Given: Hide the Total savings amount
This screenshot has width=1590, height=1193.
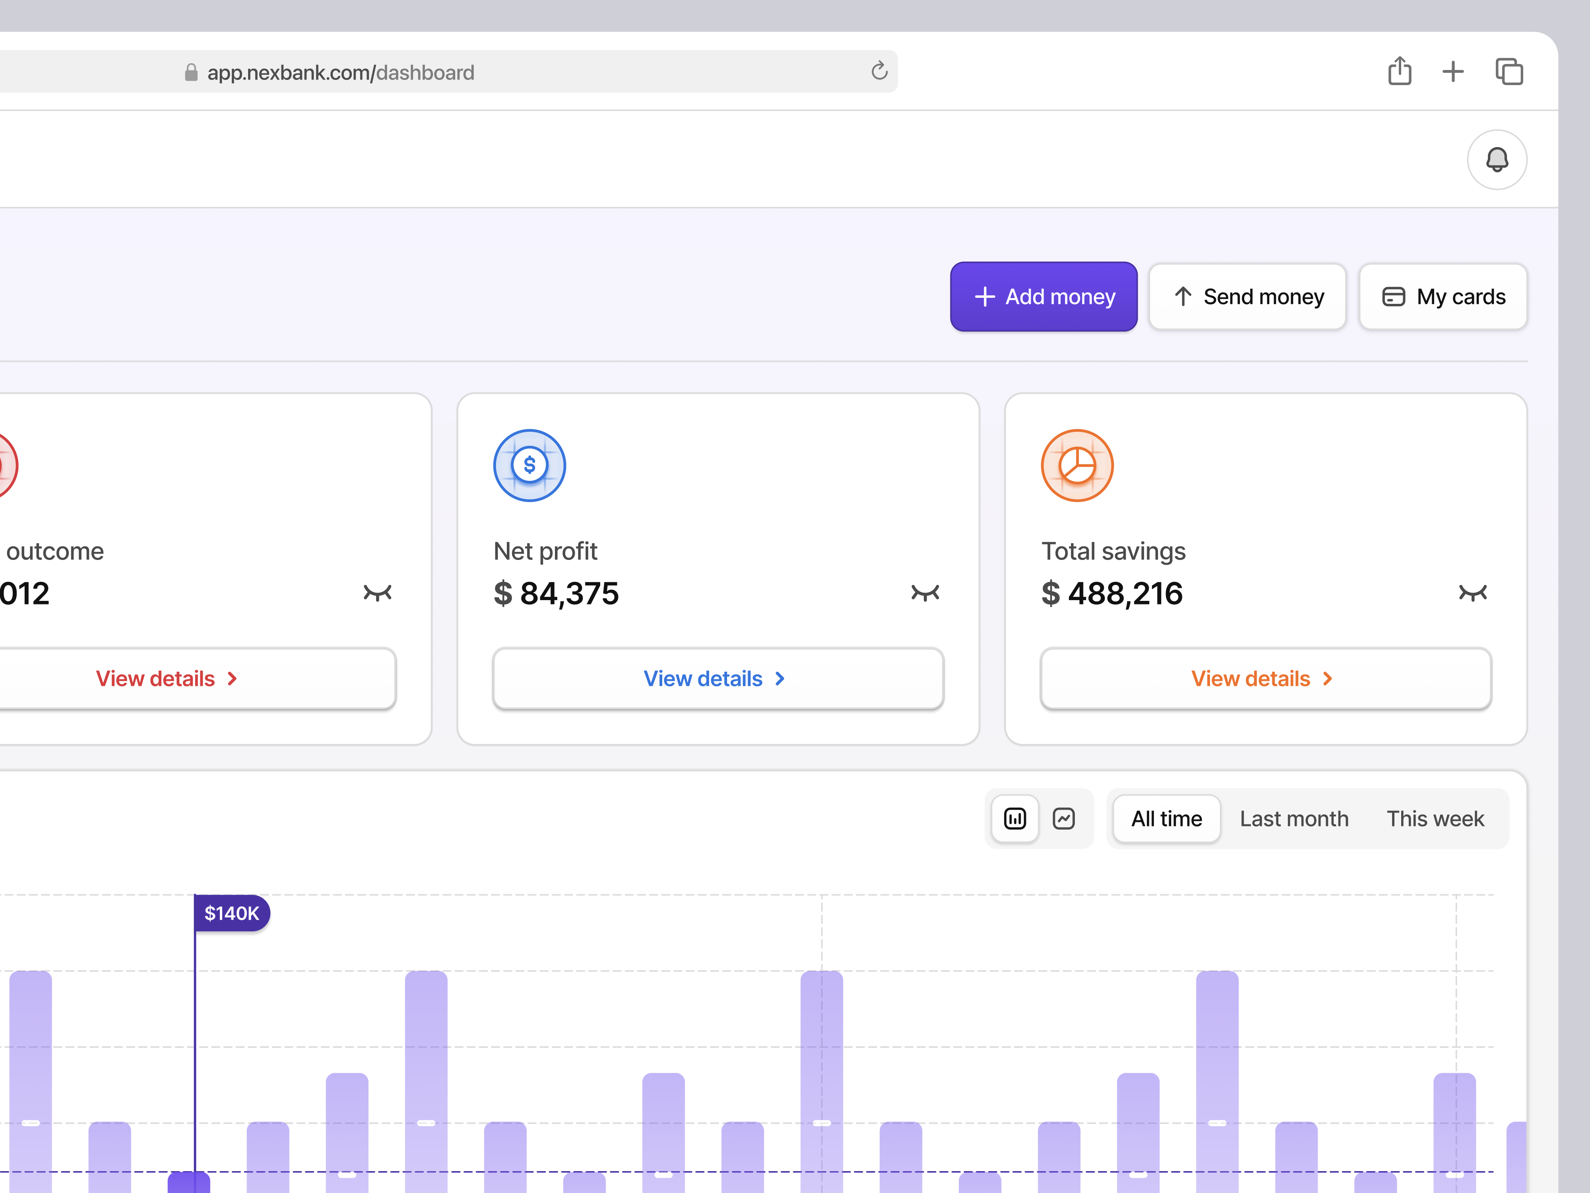Looking at the screenshot, I should 1472,593.
